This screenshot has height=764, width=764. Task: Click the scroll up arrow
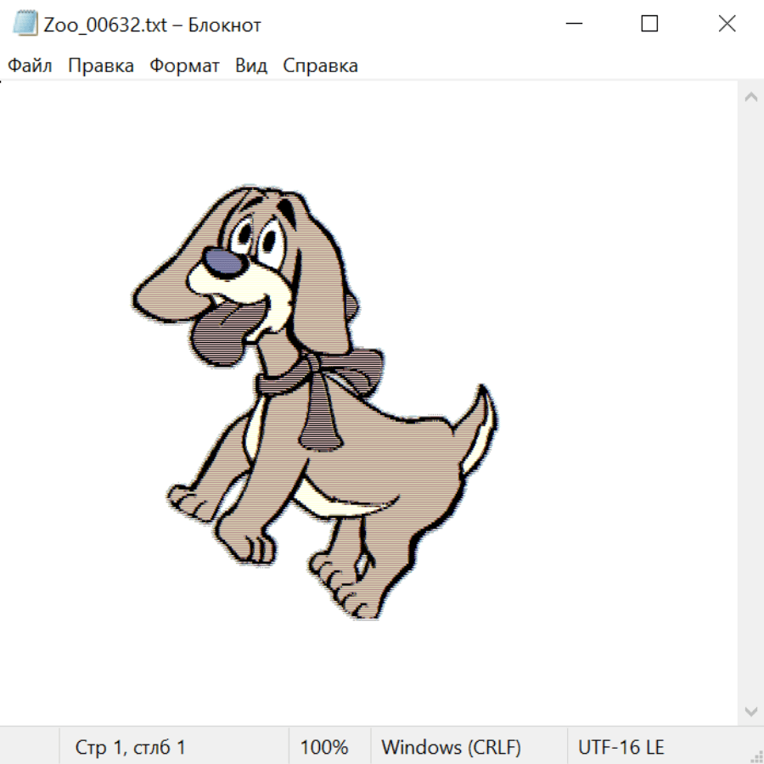[x=750, y=97]
